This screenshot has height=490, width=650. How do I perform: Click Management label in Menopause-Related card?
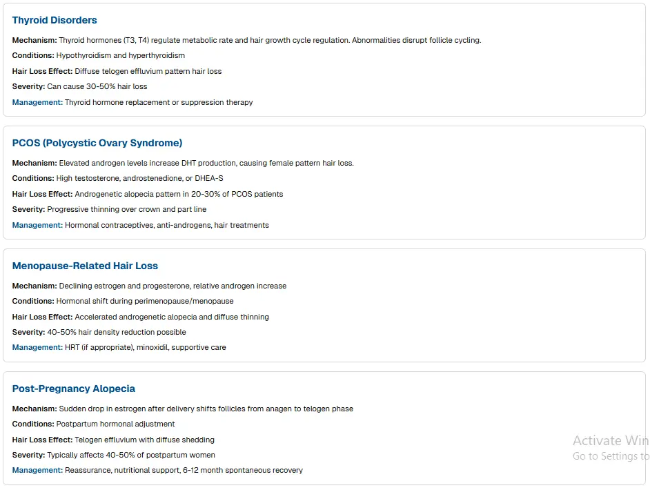37,348
